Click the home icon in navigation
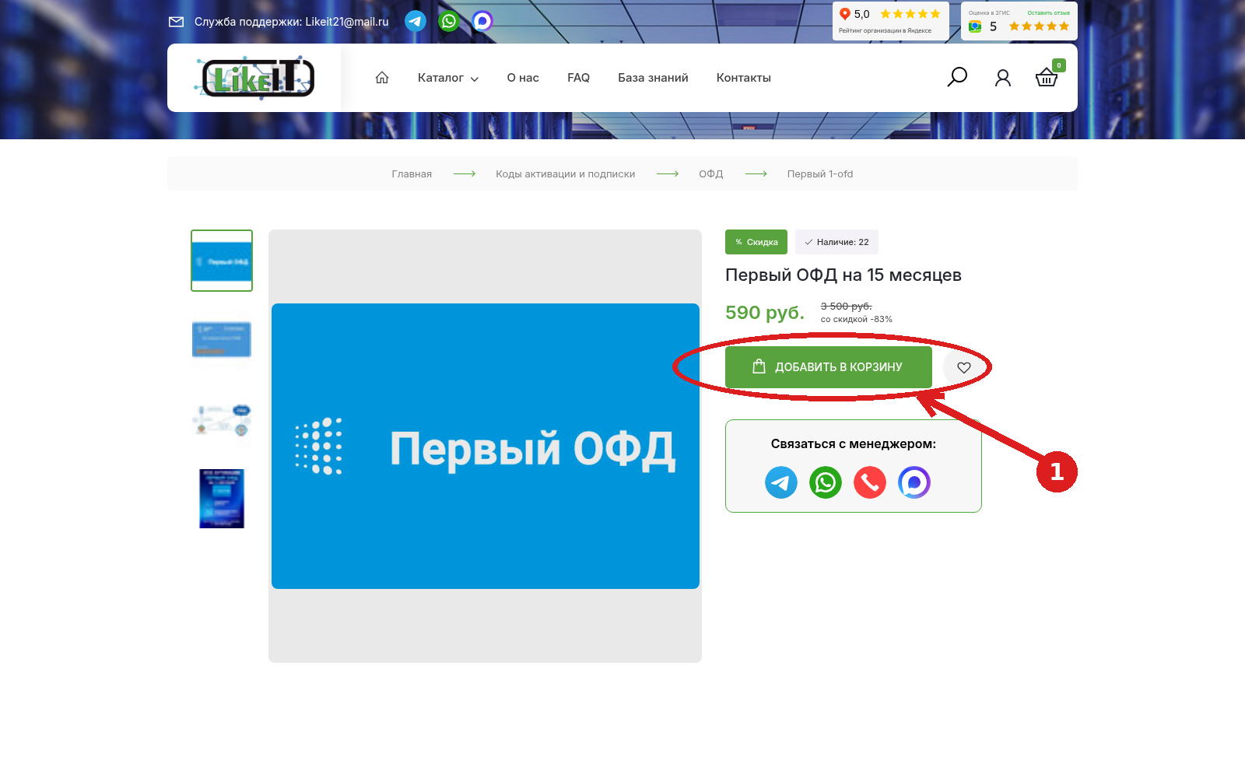Image resolution: width=1245 pixels, height=778 pixels. coord(382,78)
